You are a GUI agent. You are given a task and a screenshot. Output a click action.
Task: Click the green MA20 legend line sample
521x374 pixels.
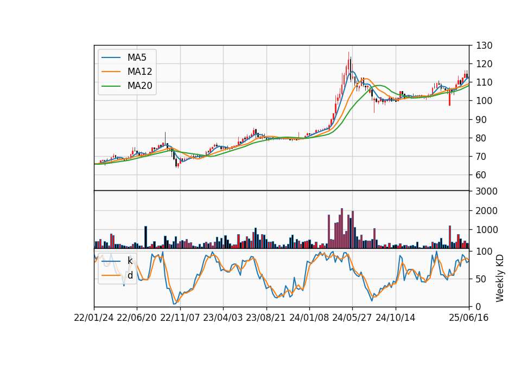coord(111,86)
